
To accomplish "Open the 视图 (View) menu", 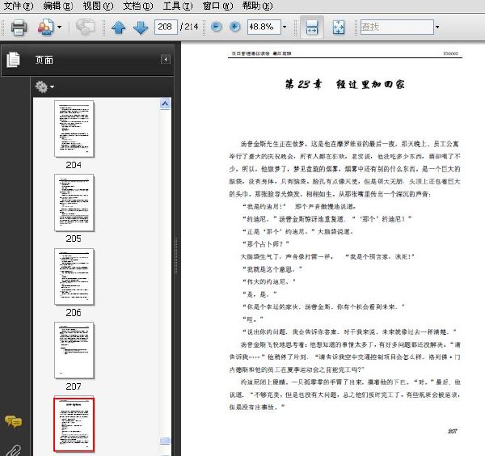I will (x=98, y=6).
